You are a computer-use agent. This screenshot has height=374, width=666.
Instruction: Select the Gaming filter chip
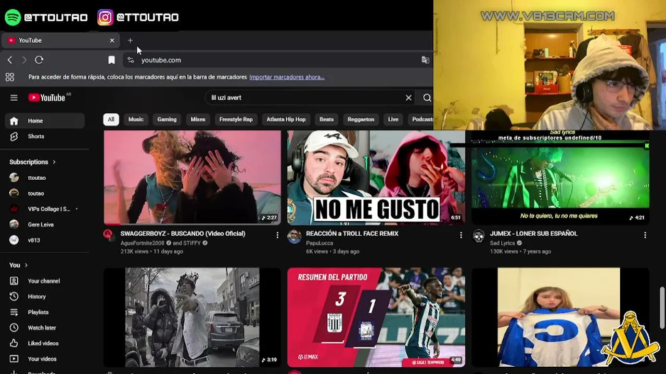pos(167,119)
